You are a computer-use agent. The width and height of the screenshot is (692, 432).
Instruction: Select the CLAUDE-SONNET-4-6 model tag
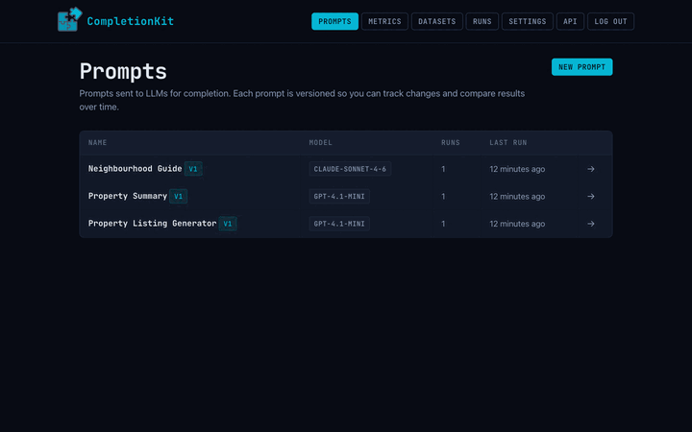[x=350, y=169]
